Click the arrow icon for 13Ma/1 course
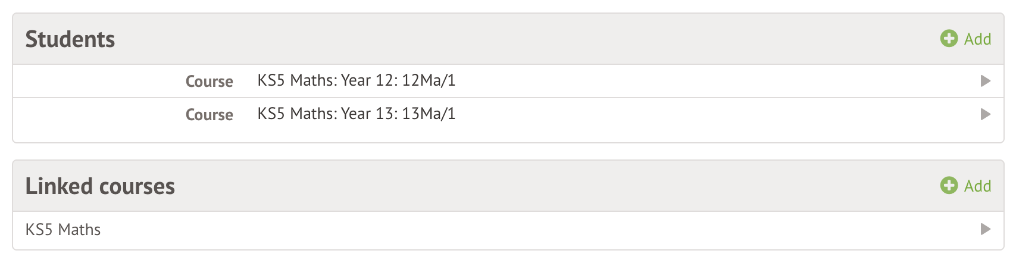1013x263 pixels. [x=986, y=114]
